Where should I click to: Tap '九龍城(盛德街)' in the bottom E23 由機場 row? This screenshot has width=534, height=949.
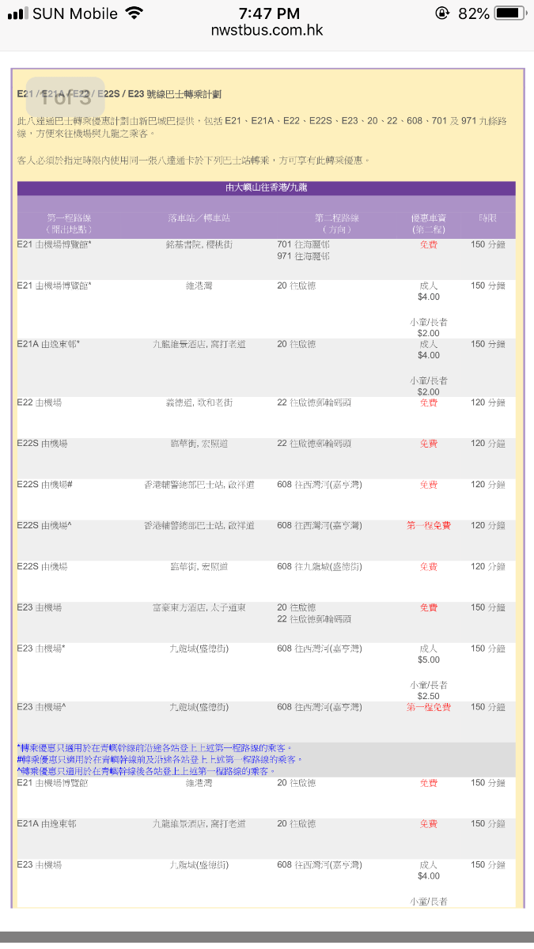199,866
